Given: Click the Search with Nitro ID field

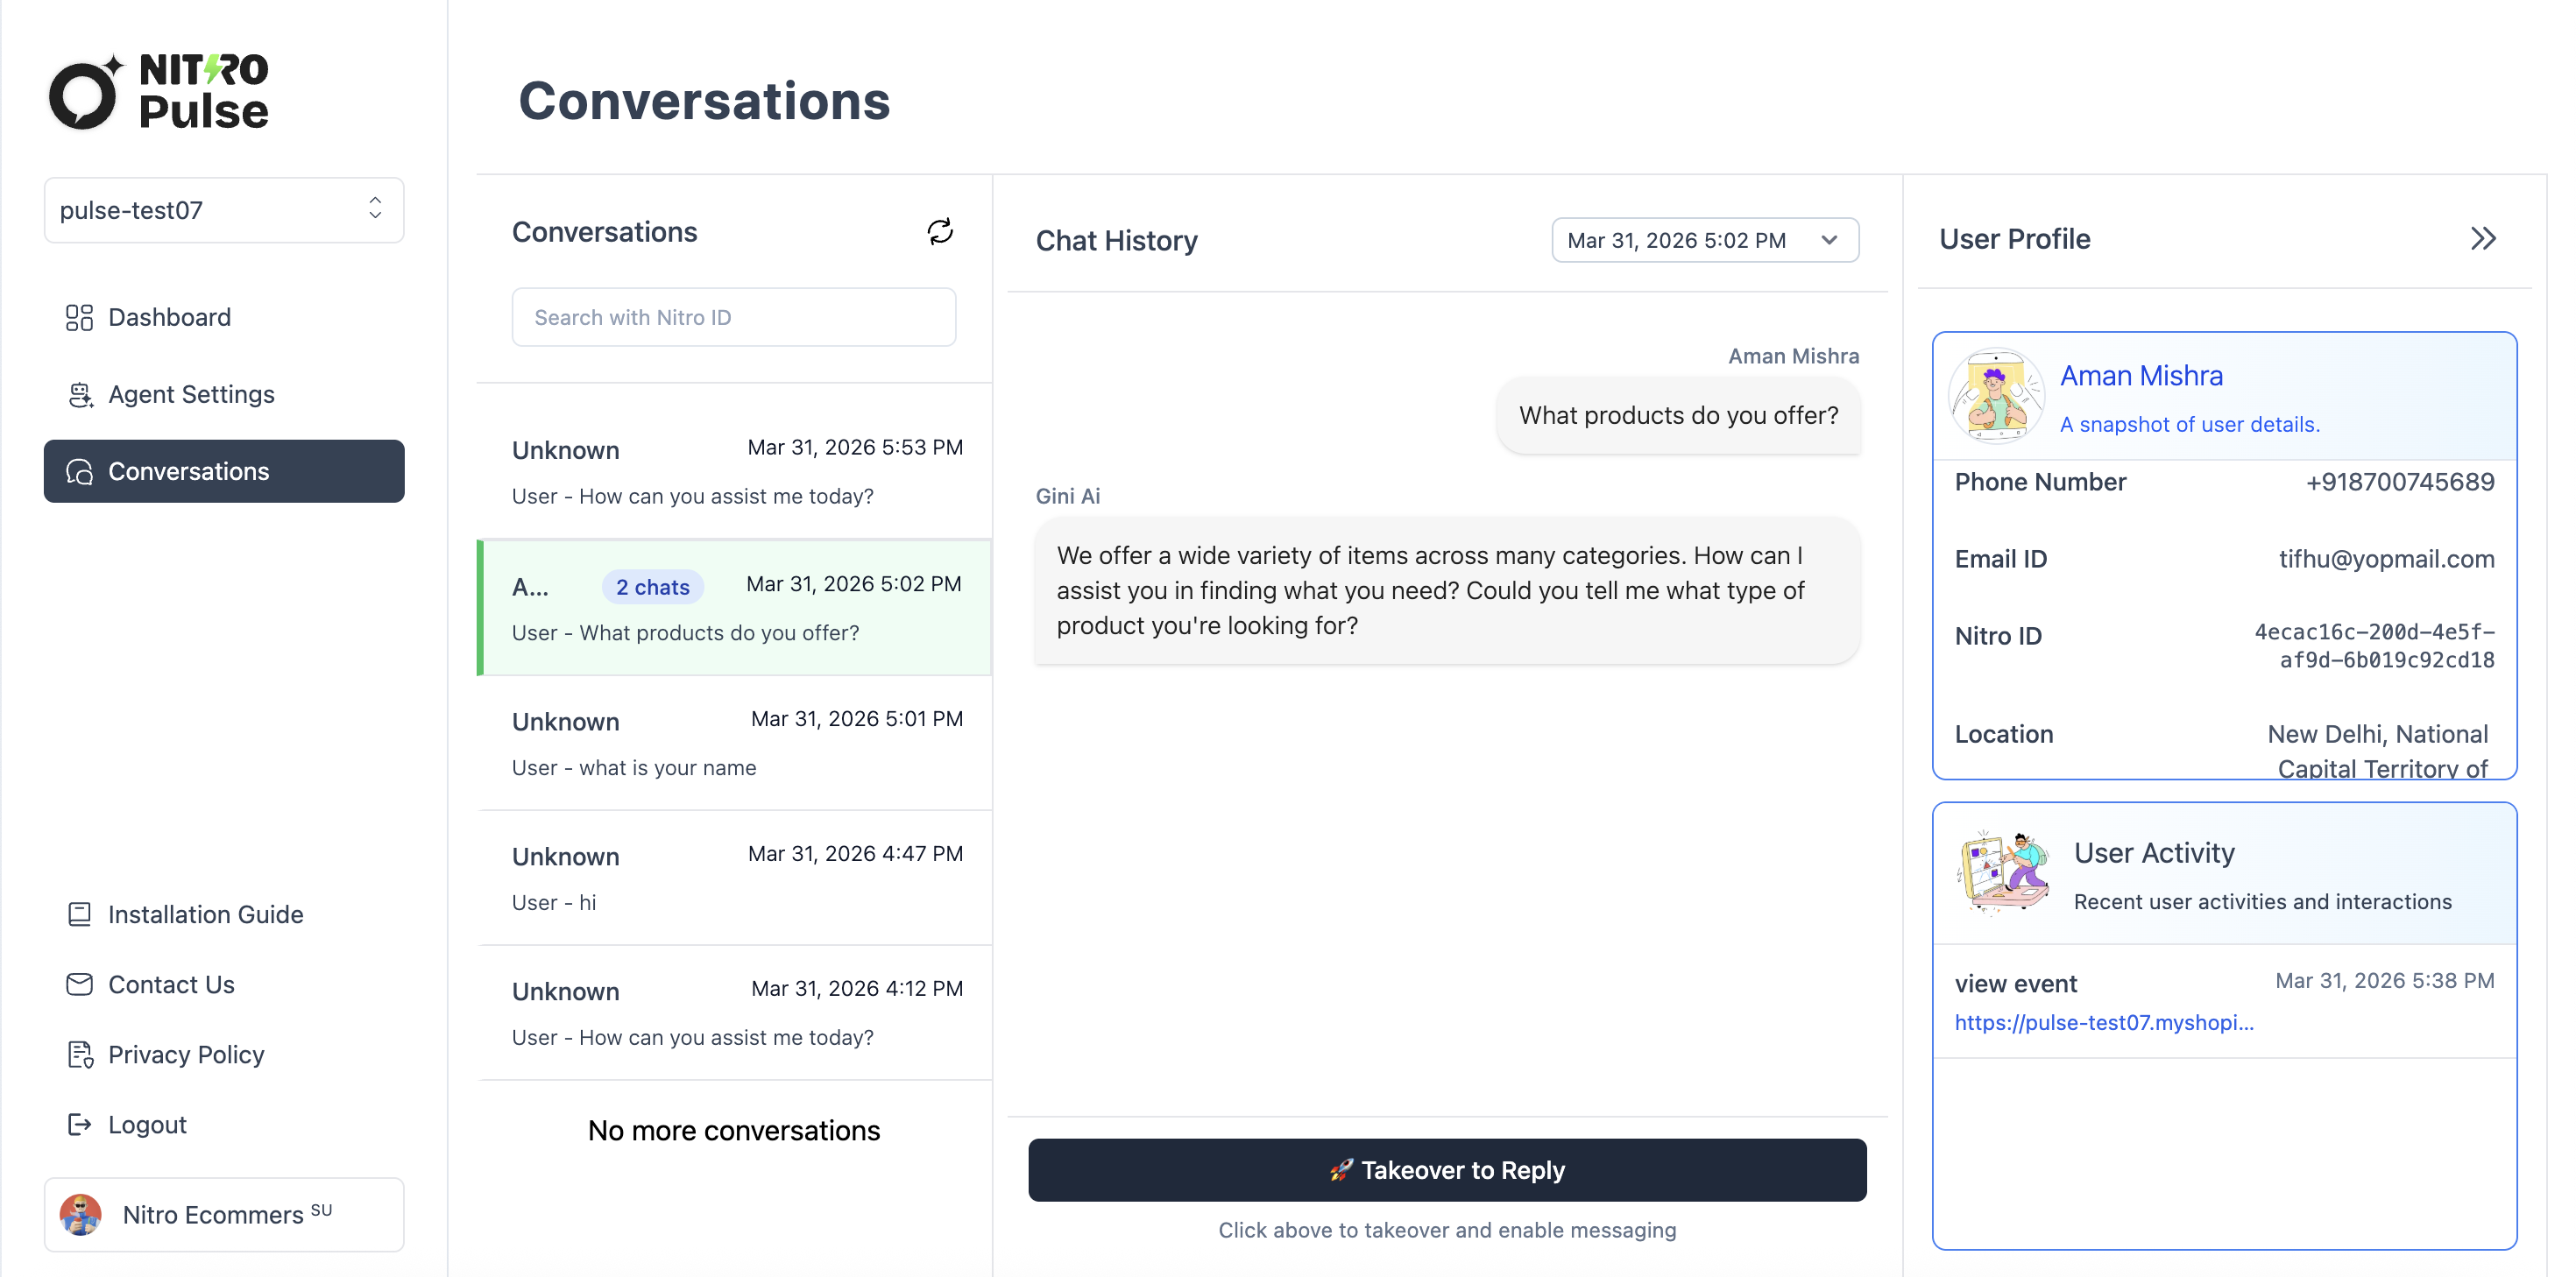Looking at the screenshot, I should coord(733,317).
